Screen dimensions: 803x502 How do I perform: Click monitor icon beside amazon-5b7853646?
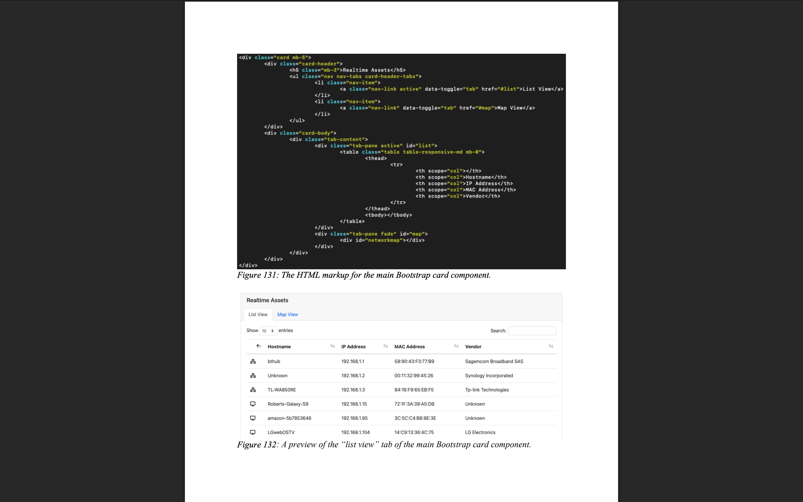pyautogui.click(x=253, y=418)
